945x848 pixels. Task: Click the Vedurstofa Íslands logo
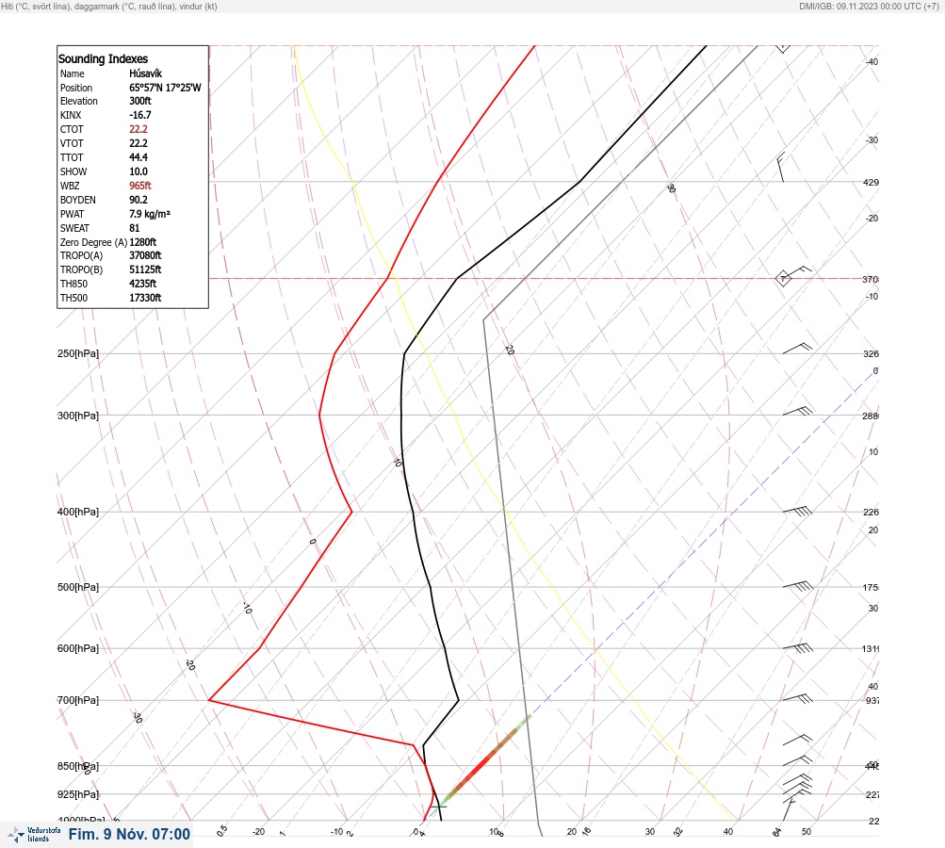click(33, 834)
